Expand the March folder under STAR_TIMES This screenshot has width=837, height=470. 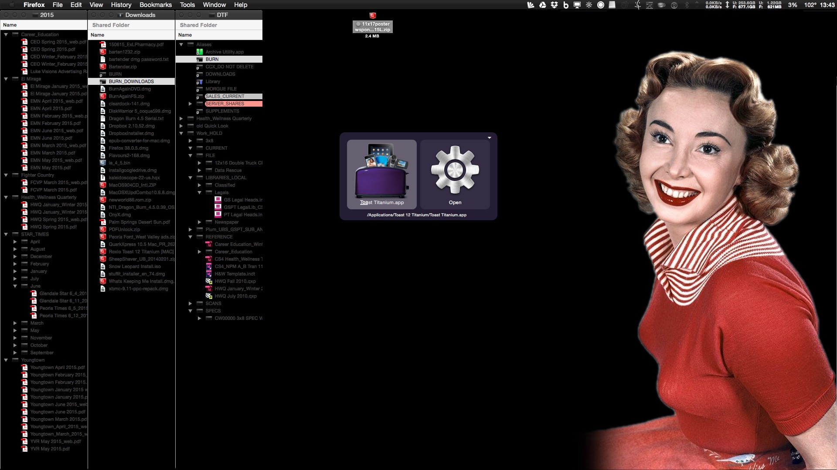click(x=15, y=323)
